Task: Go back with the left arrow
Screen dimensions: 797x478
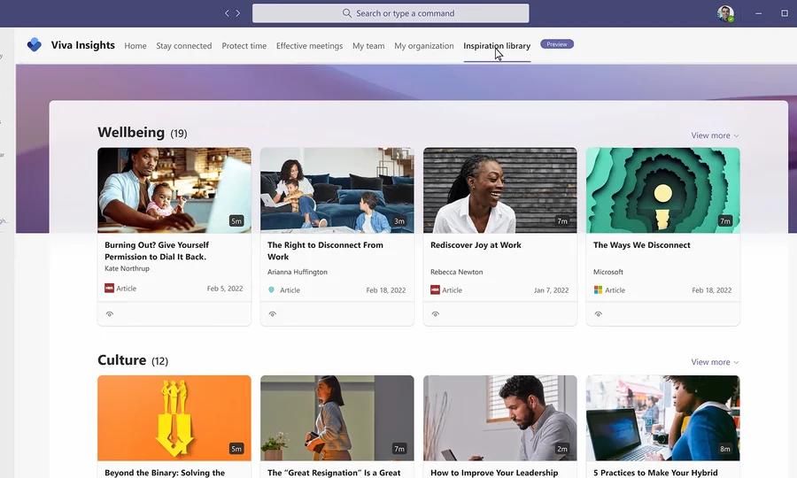Action: (x=227, y=13)
